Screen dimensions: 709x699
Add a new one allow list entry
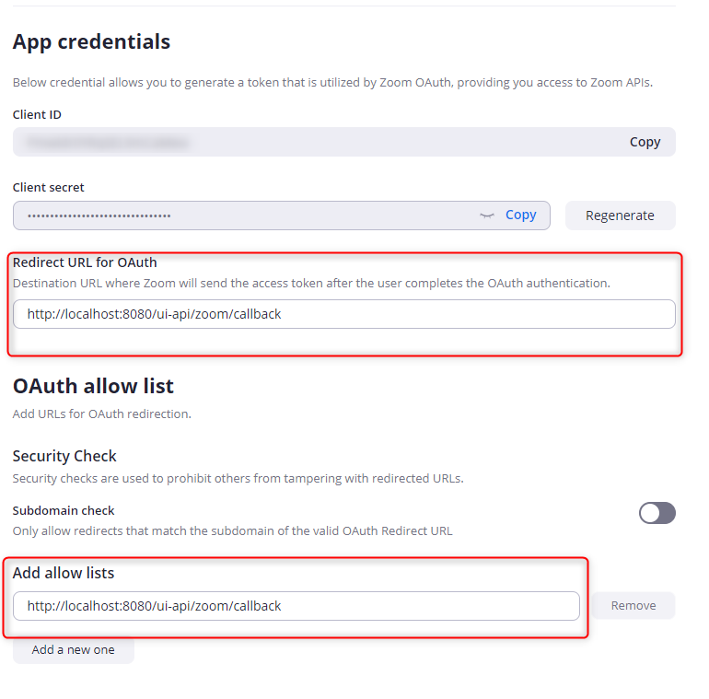[x=74, y=650]
